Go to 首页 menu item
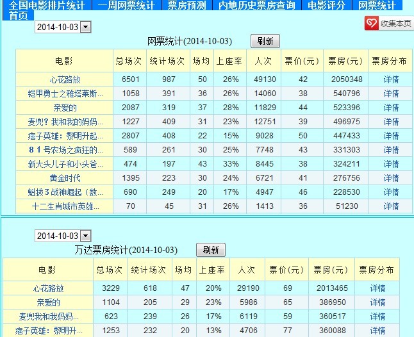Viewport: 414px width, 337px height. point(18,15)
